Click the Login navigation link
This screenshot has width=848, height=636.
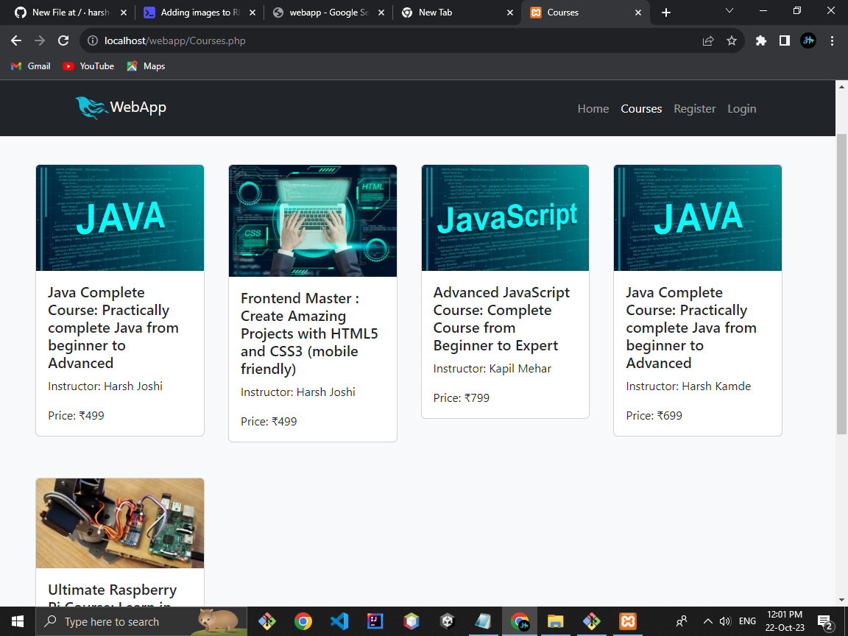pos(741,108)
